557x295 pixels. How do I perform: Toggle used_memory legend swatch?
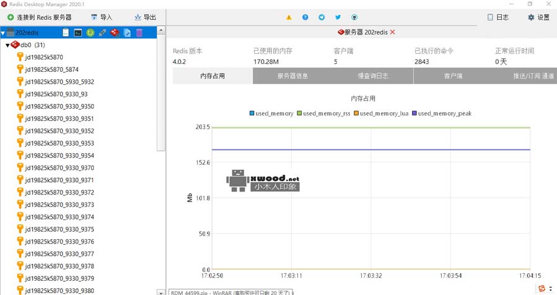pos(252,113)
